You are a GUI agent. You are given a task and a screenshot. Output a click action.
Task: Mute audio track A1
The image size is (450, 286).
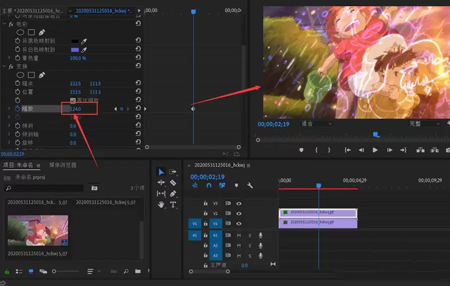pos(238,235)
